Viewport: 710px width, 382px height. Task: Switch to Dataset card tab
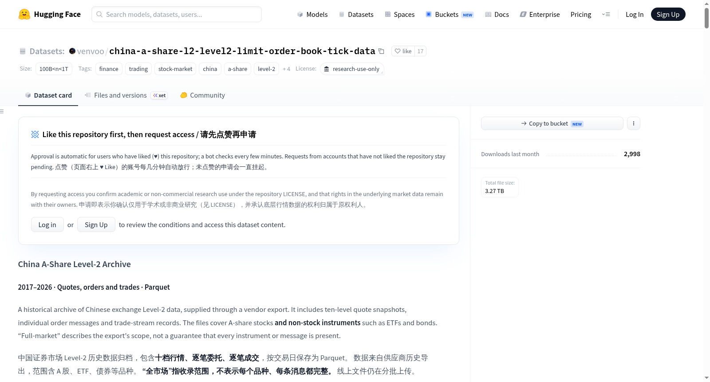tap(48, 95)
